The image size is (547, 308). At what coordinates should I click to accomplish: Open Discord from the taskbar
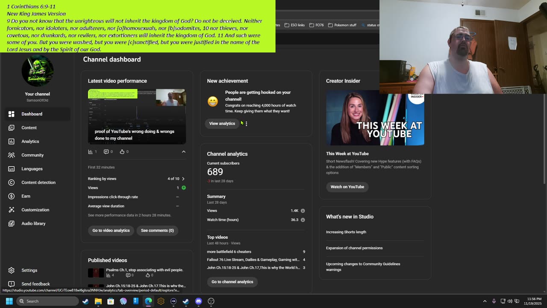198,301
